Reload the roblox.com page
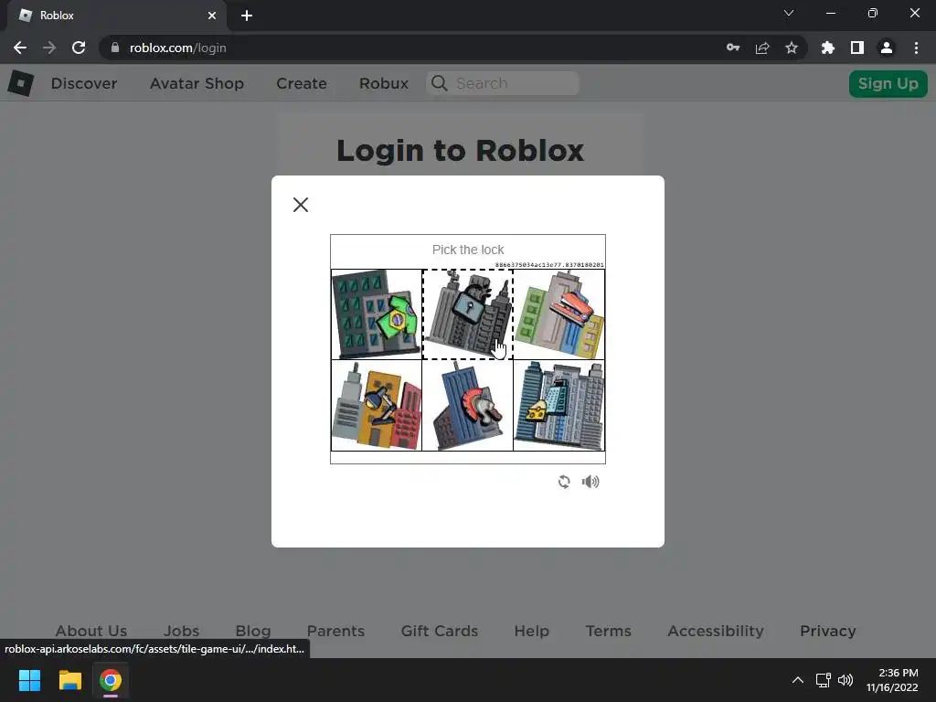The width and height of the screenshot is (936, 702). pyautogui.click(x=79, y=48)
